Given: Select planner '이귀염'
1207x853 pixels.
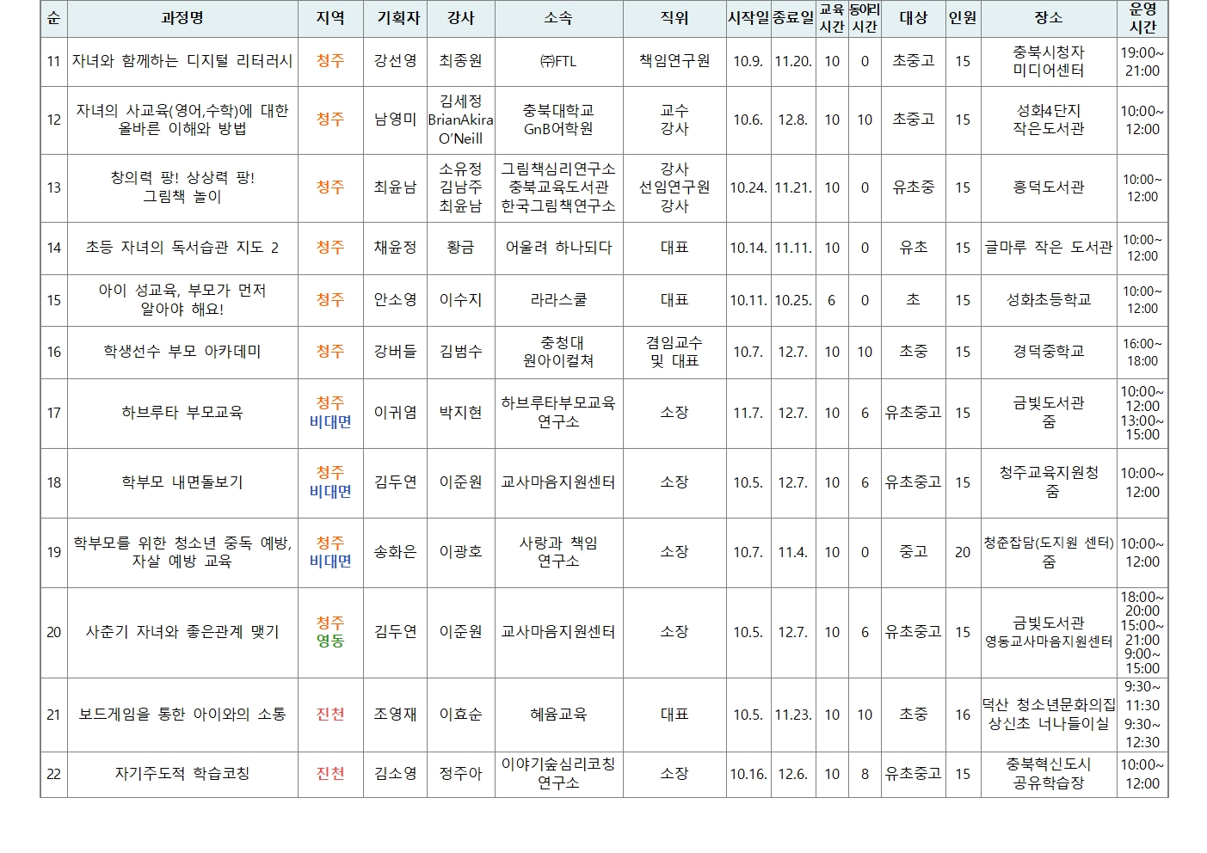Looking at the screenshot, I should (395, 413).
